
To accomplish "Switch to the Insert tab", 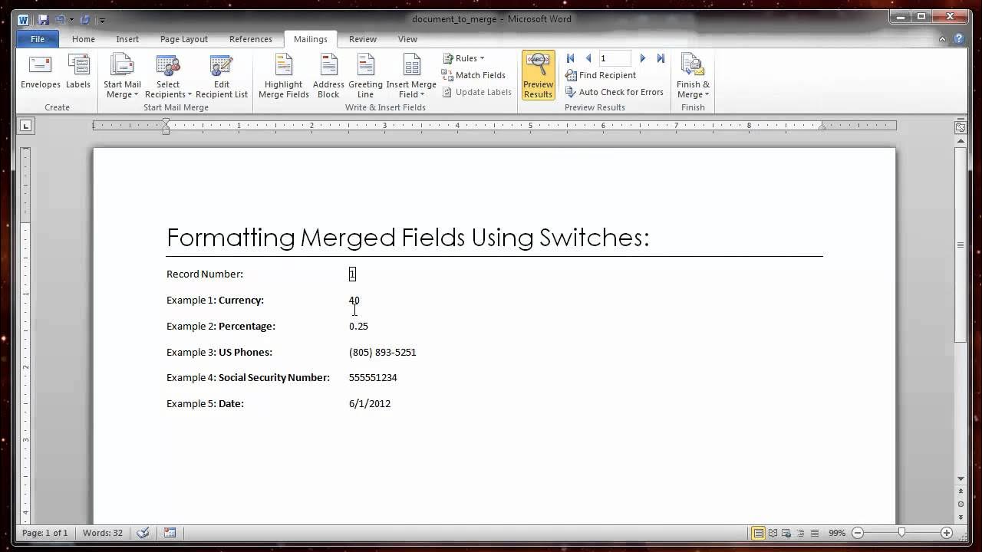I will (127, 39).
